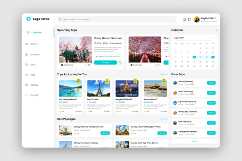Click the Layla Odam user name

208,18
